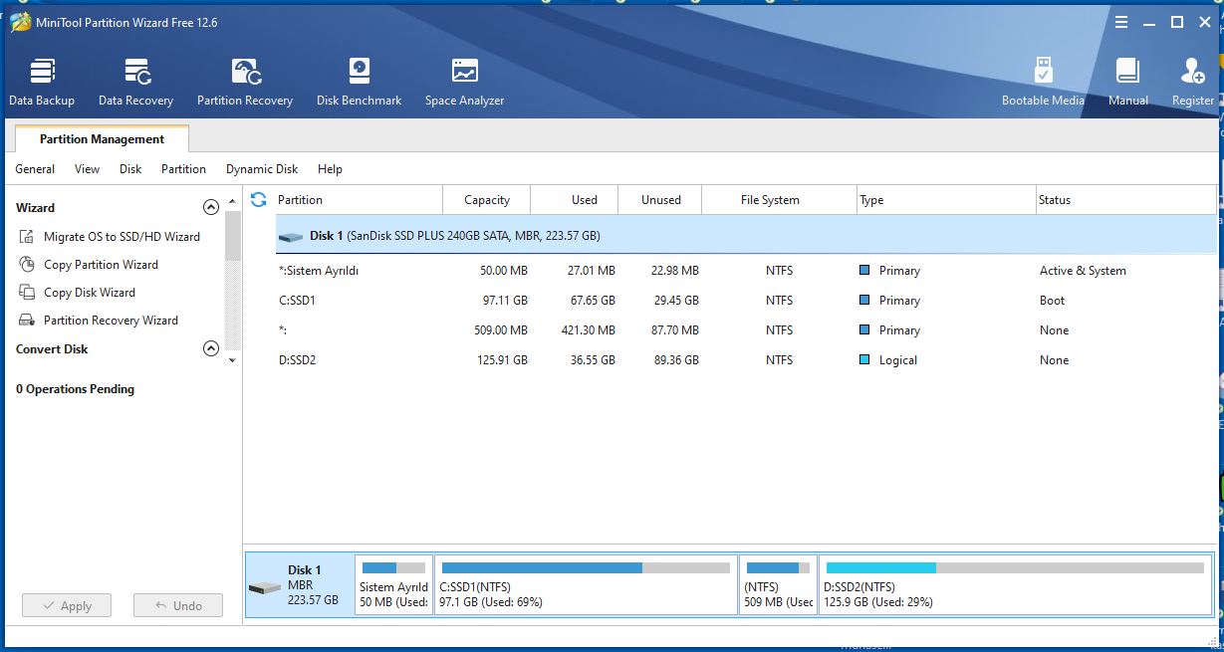Sort by the File System column header
1224x652 pixels.
click(779, 200)
